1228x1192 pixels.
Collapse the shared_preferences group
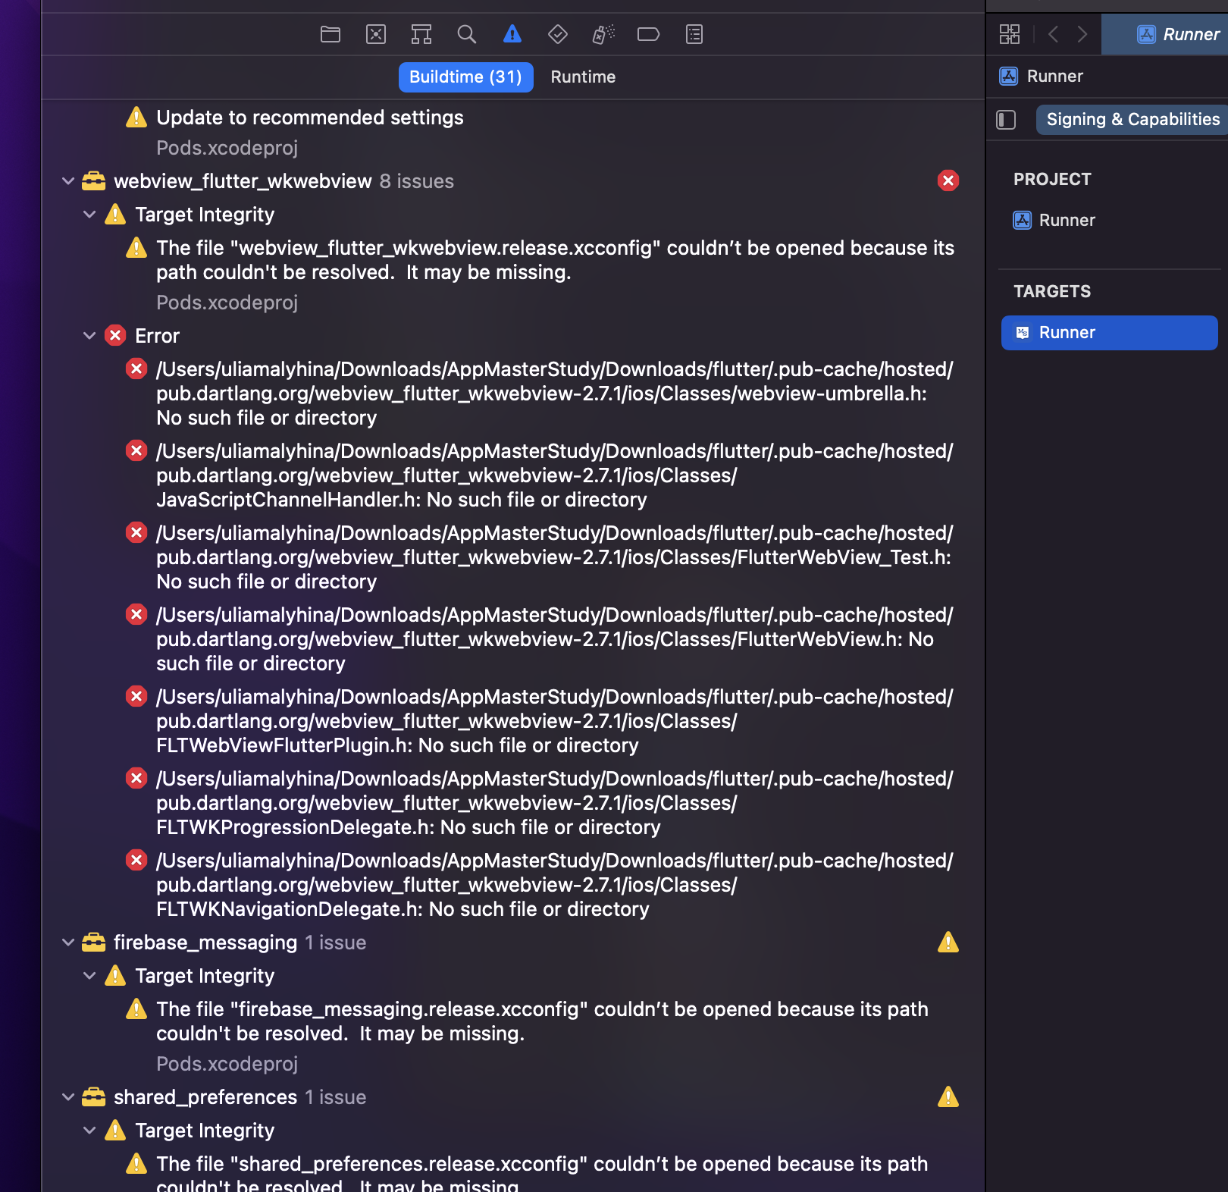[68, 1097]
